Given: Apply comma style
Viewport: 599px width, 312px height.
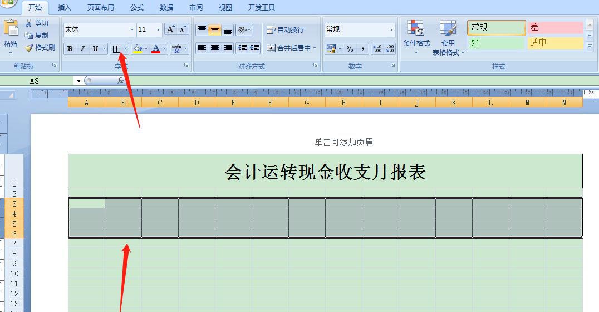Looking at the screenshot, I should (362, 49).
